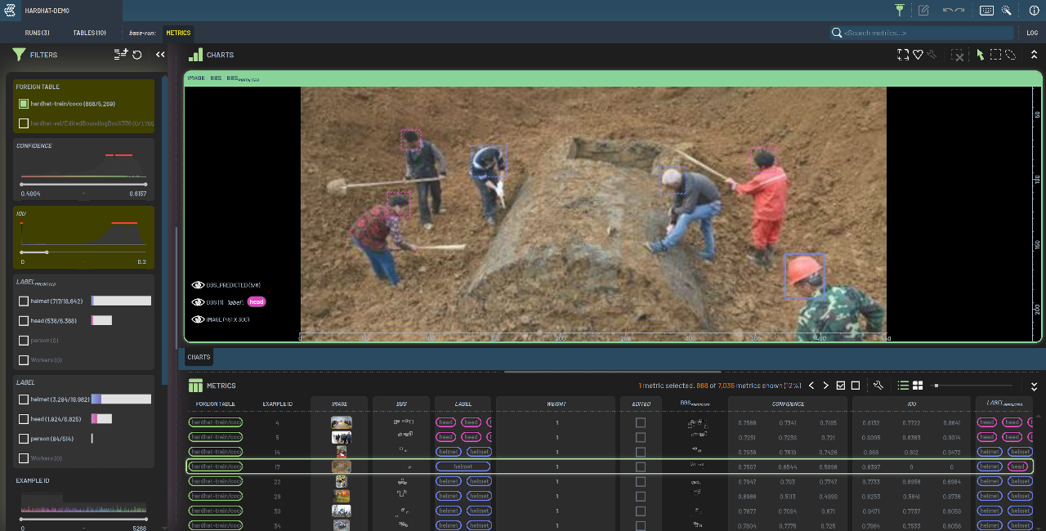Open the keyboard shortcuts icon
Screen dimensions: 1046x531
986,11
